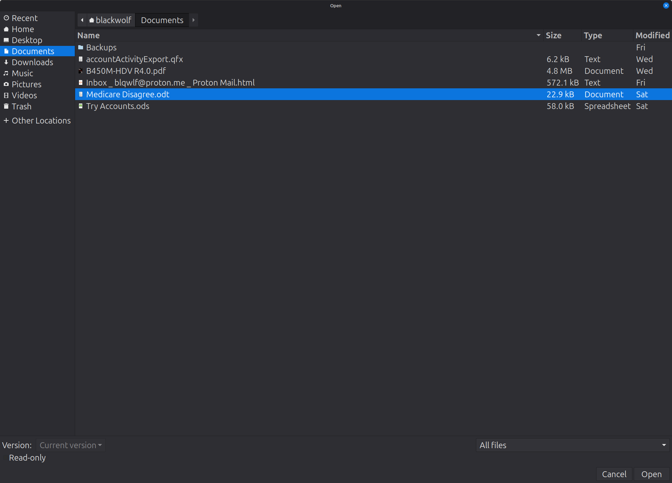Screen dimensions: 672x483
Task: Click the Pictures camera icon
Action: tap(6, 84)
